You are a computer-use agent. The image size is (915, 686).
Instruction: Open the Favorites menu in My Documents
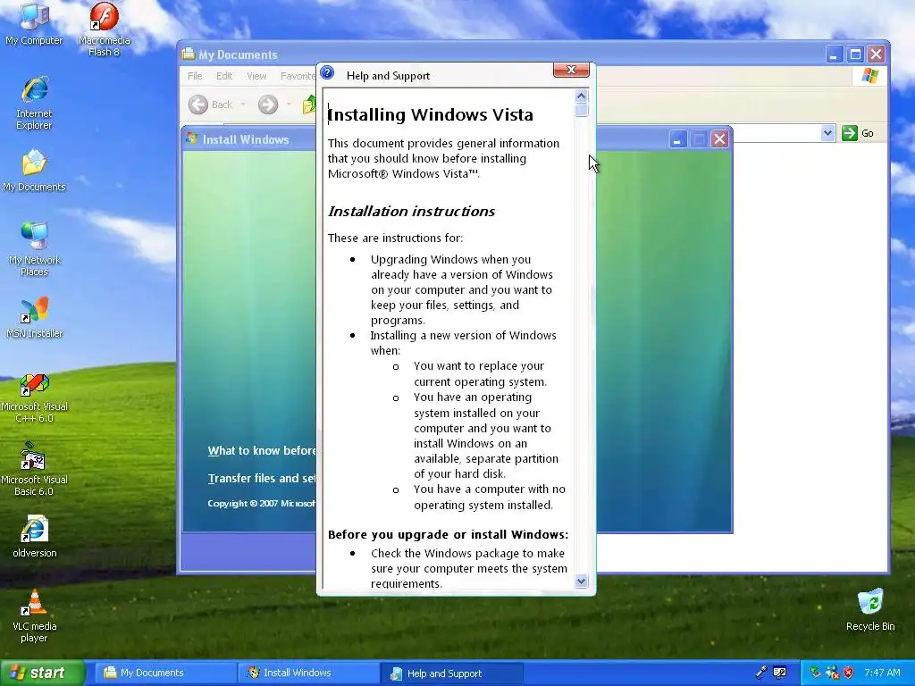coord(298,76)
